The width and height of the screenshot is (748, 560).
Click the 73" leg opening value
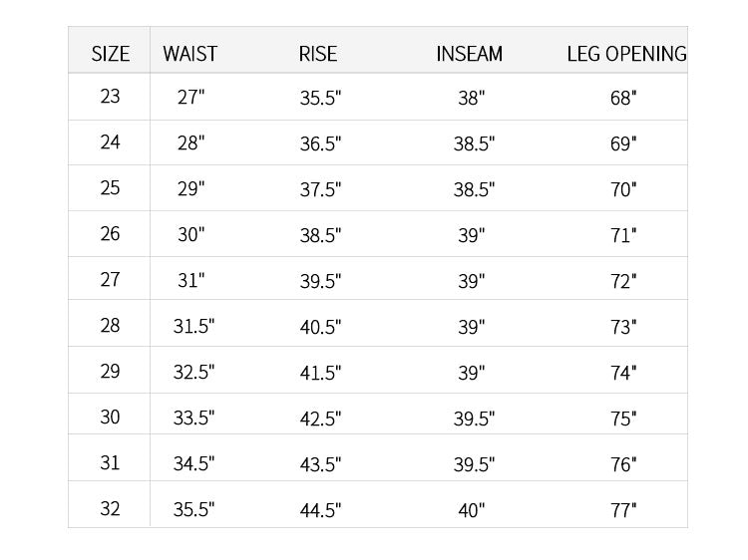(623, 328)
